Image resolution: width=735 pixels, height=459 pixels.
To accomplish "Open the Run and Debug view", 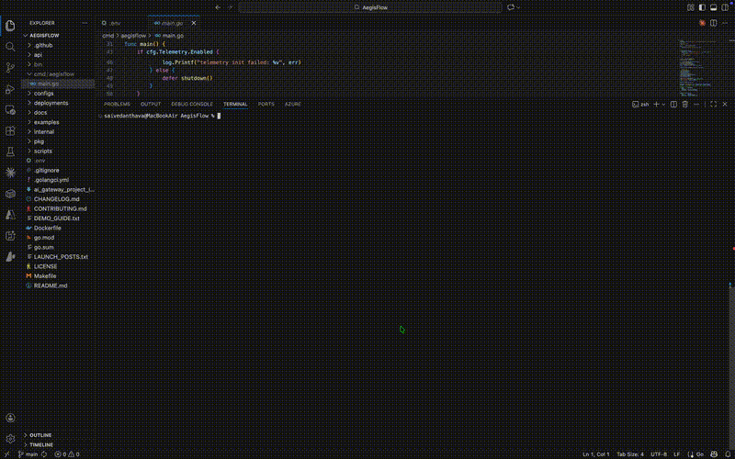I will (10, 89).
